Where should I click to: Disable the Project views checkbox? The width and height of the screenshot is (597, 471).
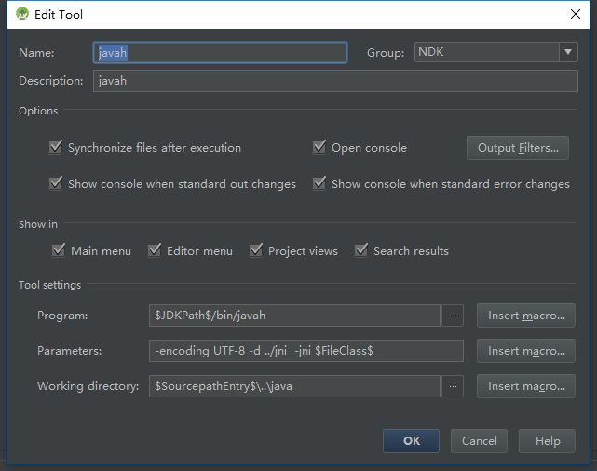pyautogui.click(x=256, y=251)
